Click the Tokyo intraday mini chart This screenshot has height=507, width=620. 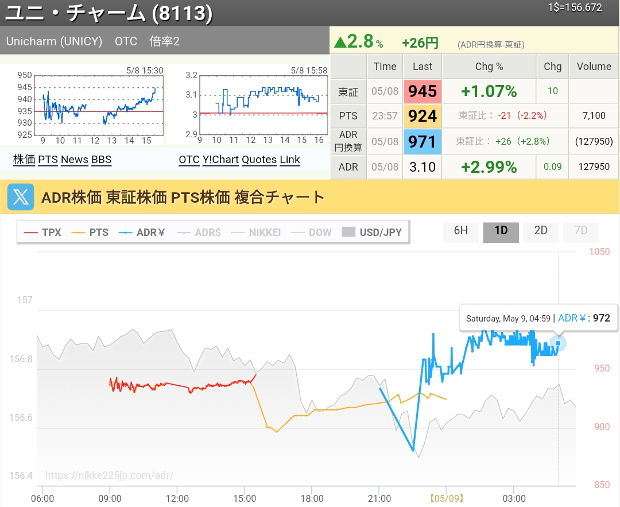(99, 105)
